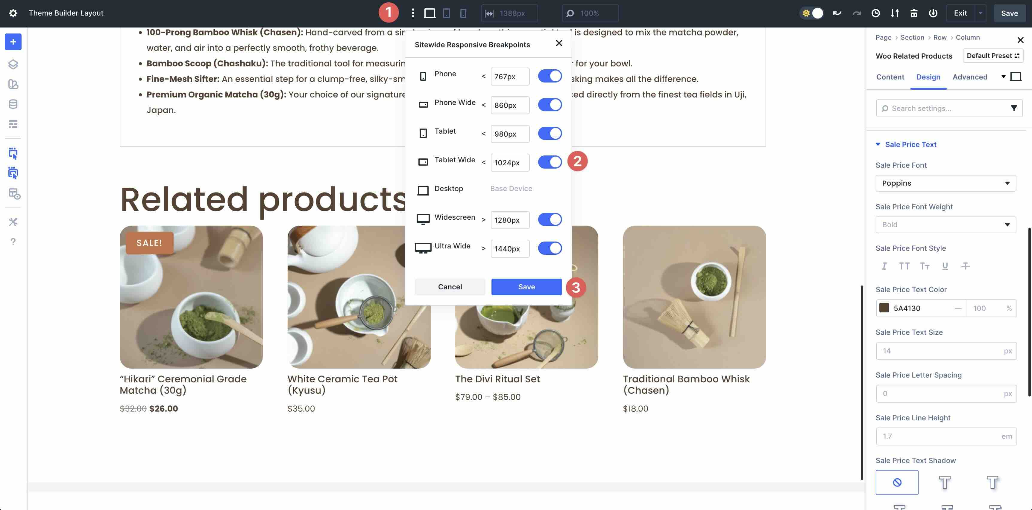Viewport: 1032px width, 510px height.
Task: Disable the Phone breakpoint toggle
Action: click(550, 76)
